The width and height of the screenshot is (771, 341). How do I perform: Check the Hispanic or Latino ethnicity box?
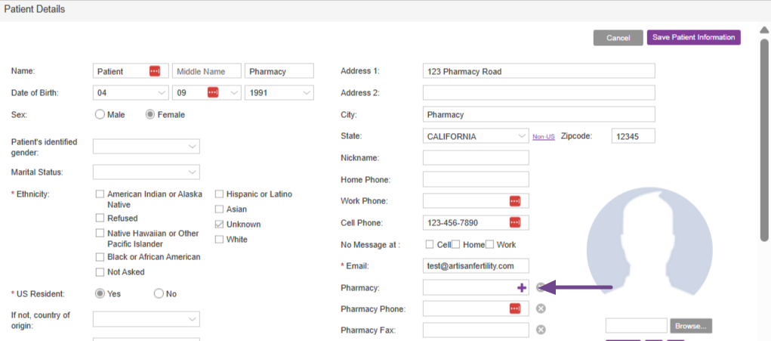pos(220,194)
